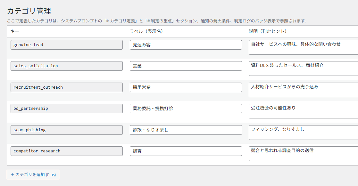This screenshot has width=358, height=186.
Task: Edit description 資料DLを装ったセールス、商材紹介
Action: 304,69
